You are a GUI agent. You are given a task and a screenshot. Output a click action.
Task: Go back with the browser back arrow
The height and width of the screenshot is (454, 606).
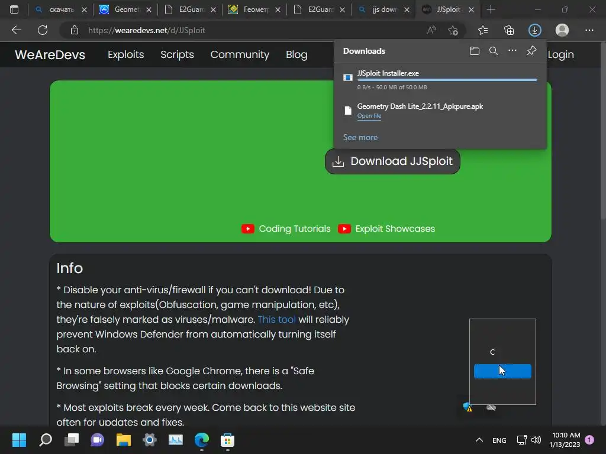[16, 30]
